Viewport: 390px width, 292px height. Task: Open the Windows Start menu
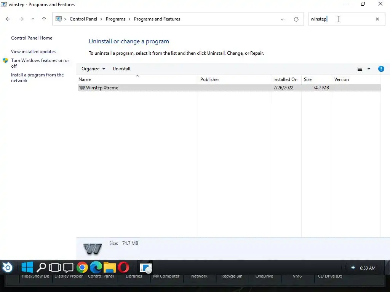click(x=27, y=267)
